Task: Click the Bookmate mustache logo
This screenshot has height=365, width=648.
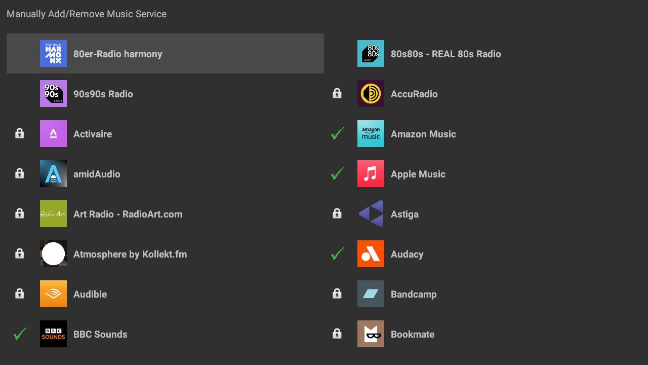Action: point(371,334)
